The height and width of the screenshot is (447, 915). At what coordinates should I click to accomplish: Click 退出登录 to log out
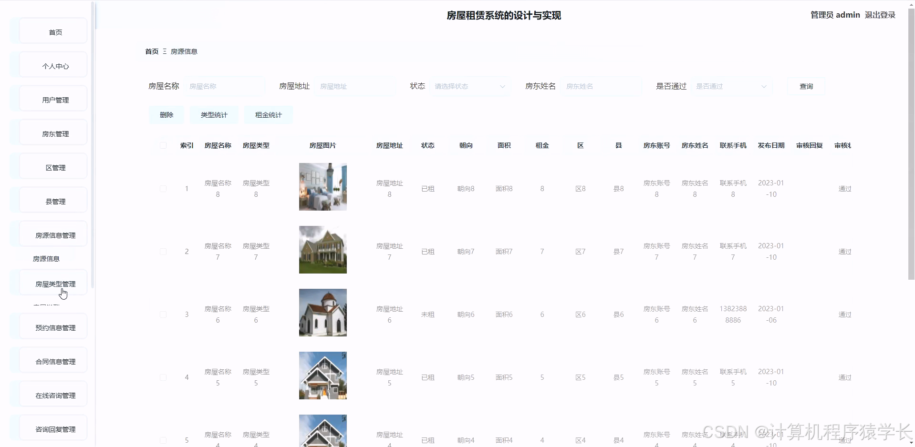coord(879,15)
